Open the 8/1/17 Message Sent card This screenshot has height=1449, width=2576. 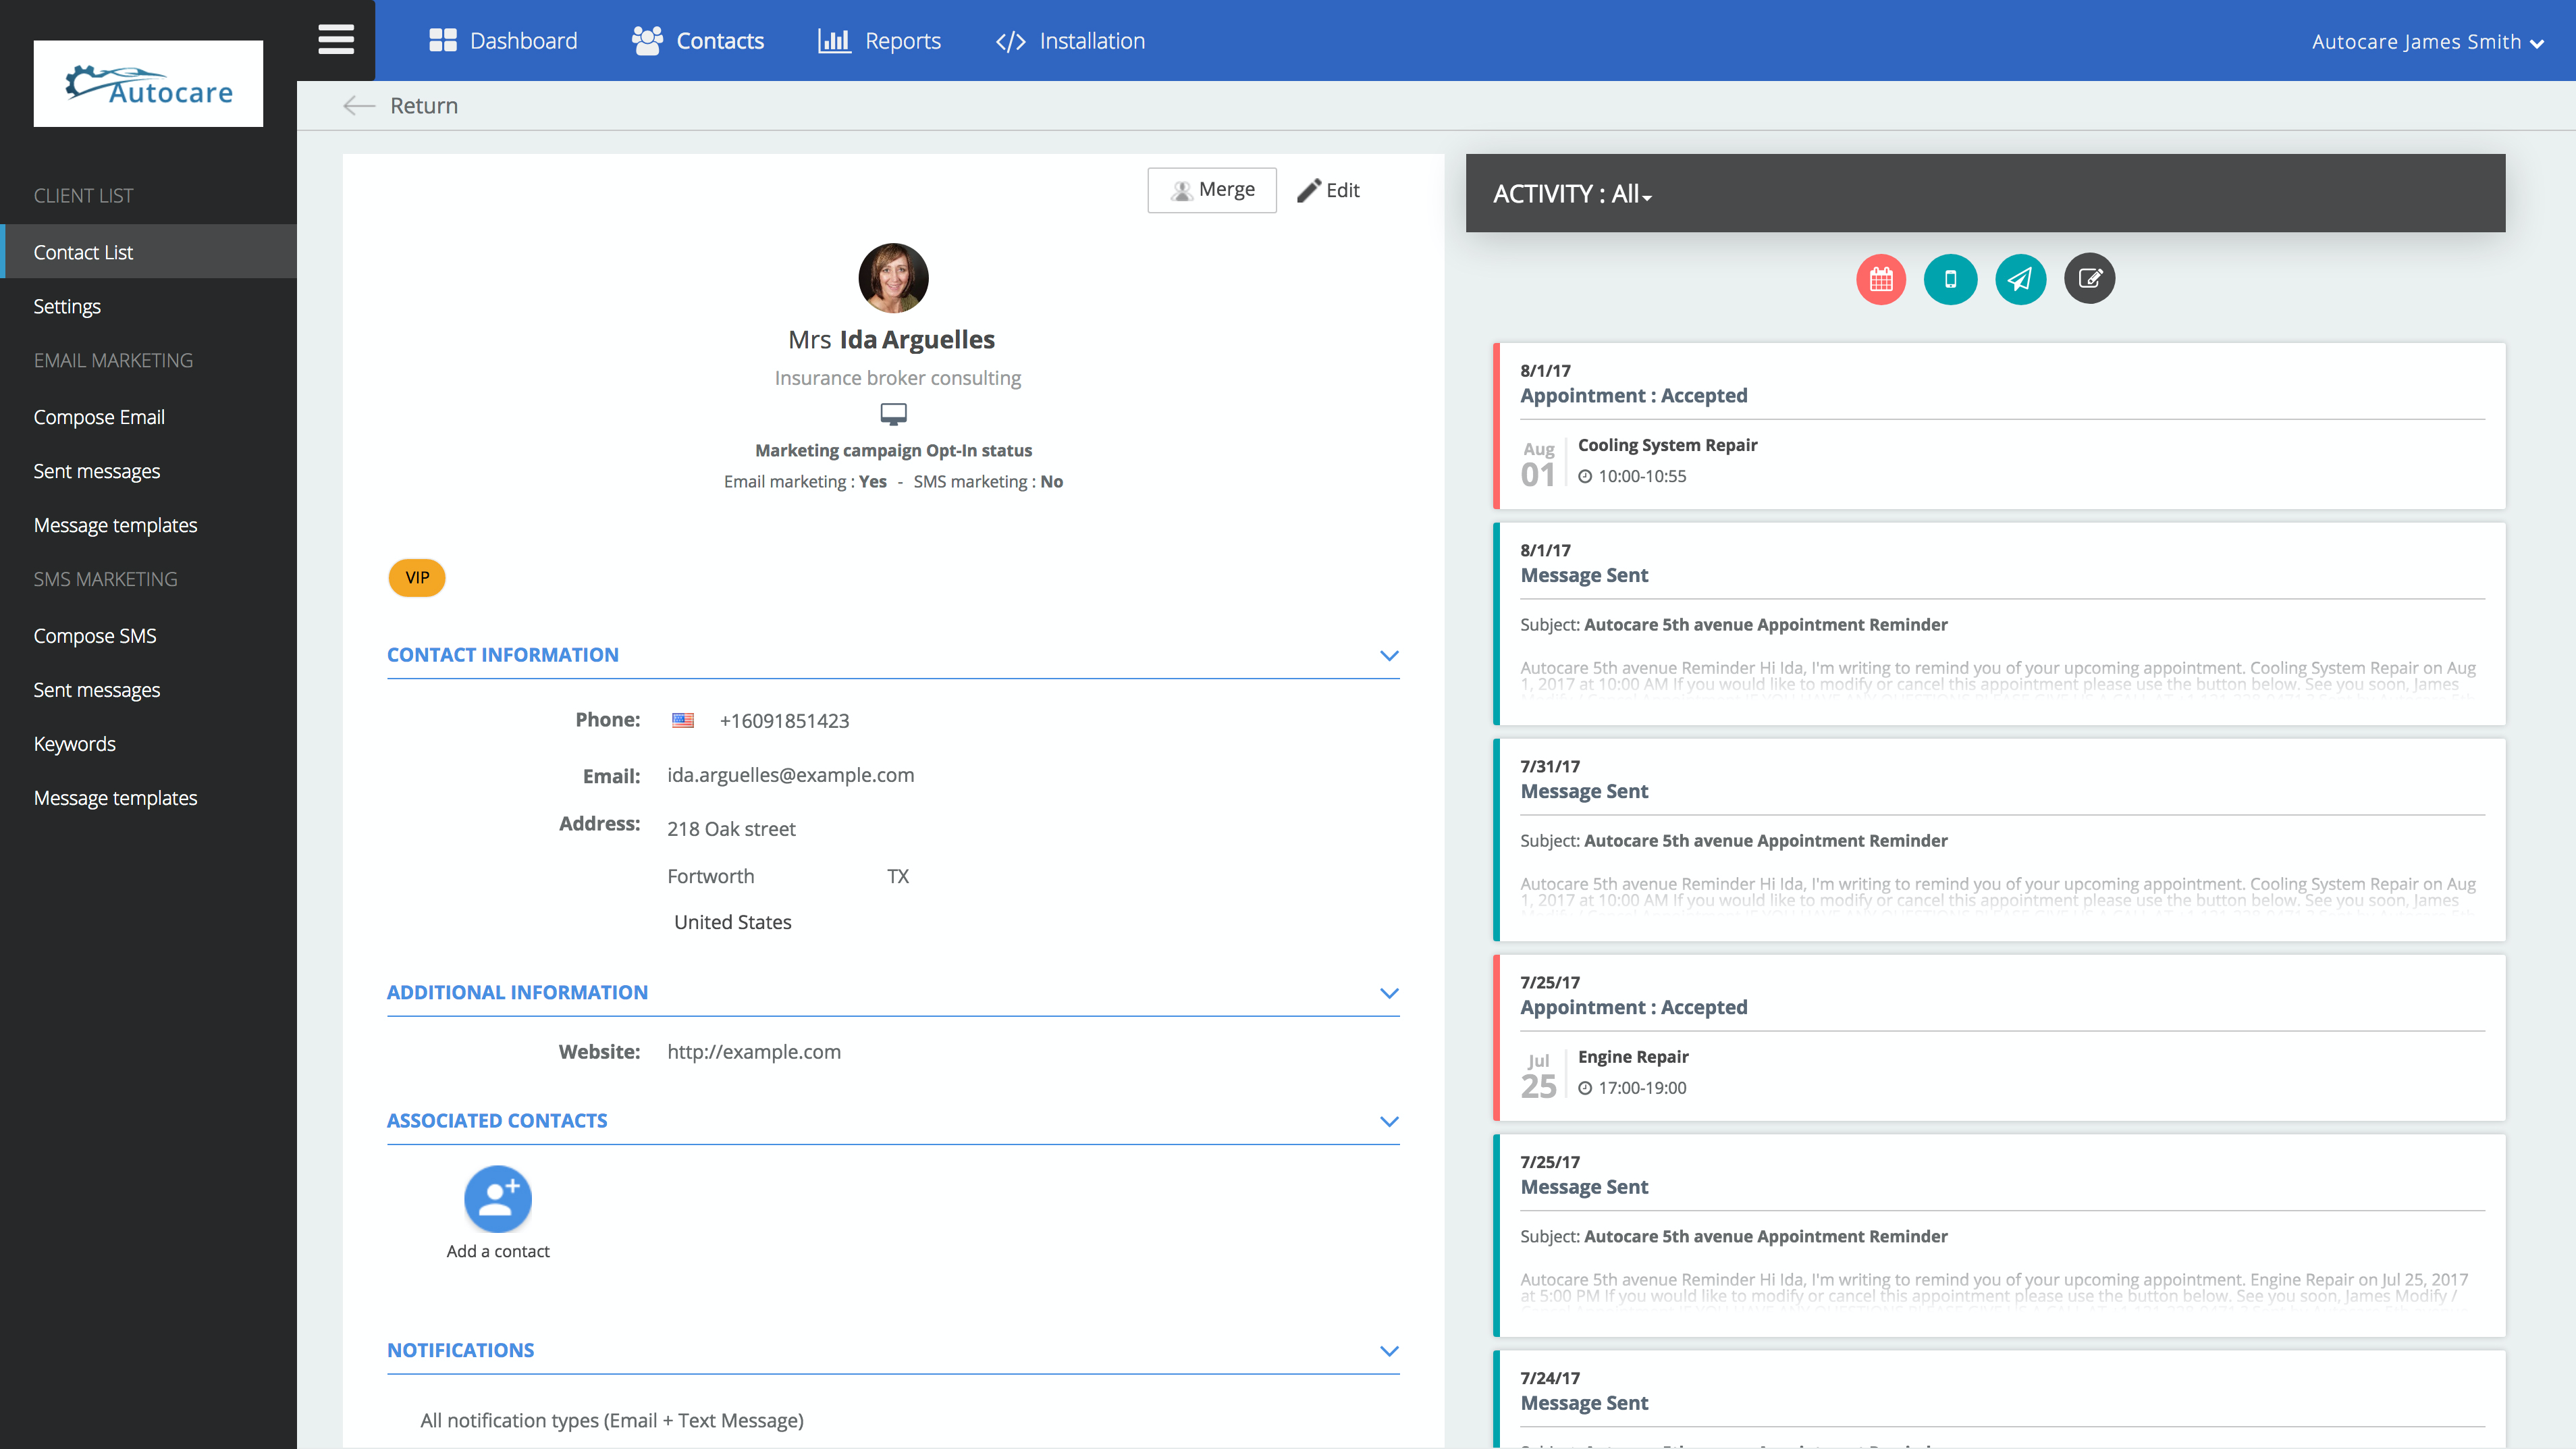1999,624
